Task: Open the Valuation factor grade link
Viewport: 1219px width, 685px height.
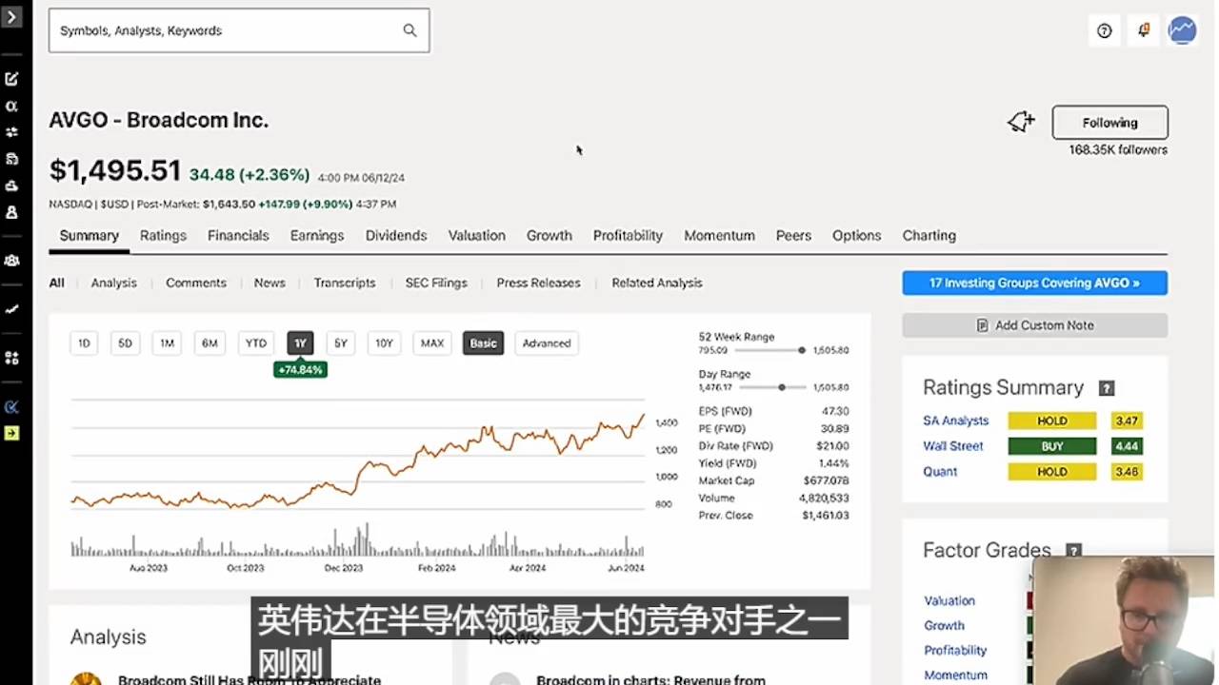Action: (949, 601)
